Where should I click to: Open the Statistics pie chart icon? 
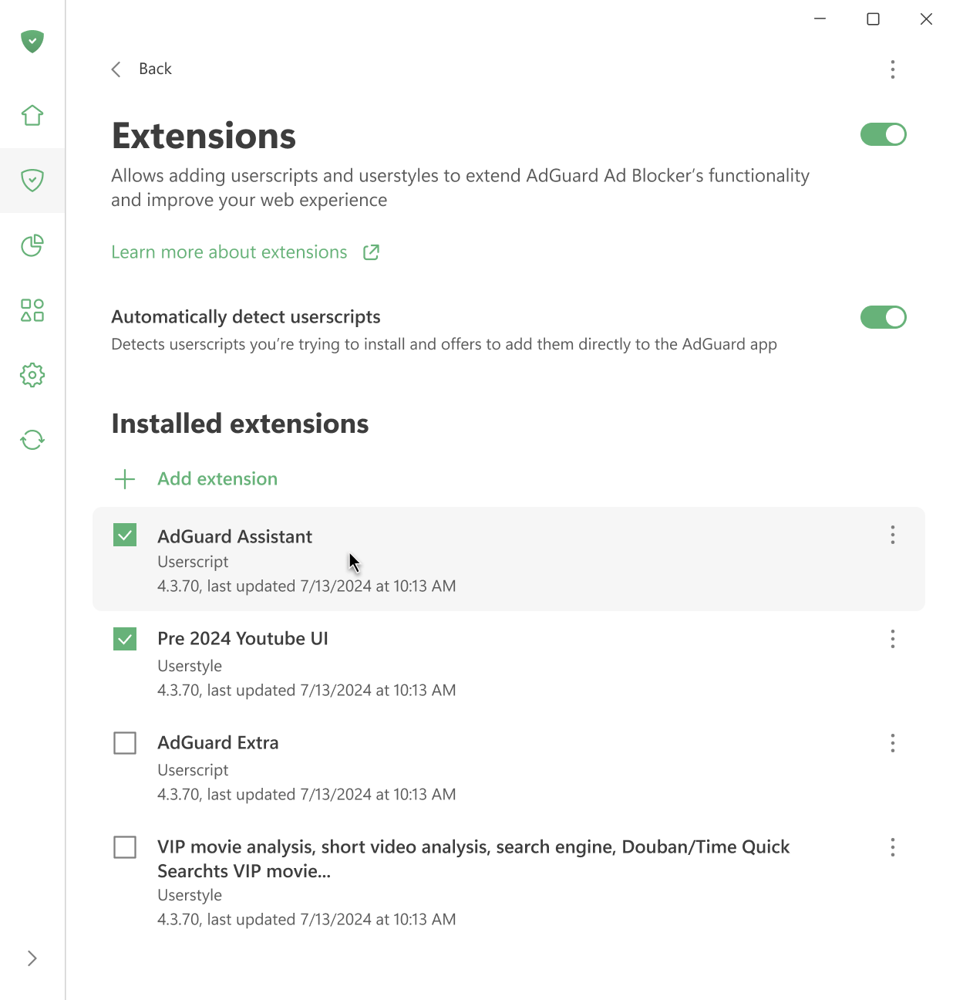[32, 245]
